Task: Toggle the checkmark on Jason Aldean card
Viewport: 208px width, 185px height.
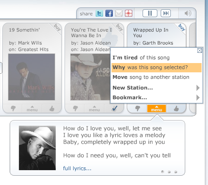Action: 114,108
